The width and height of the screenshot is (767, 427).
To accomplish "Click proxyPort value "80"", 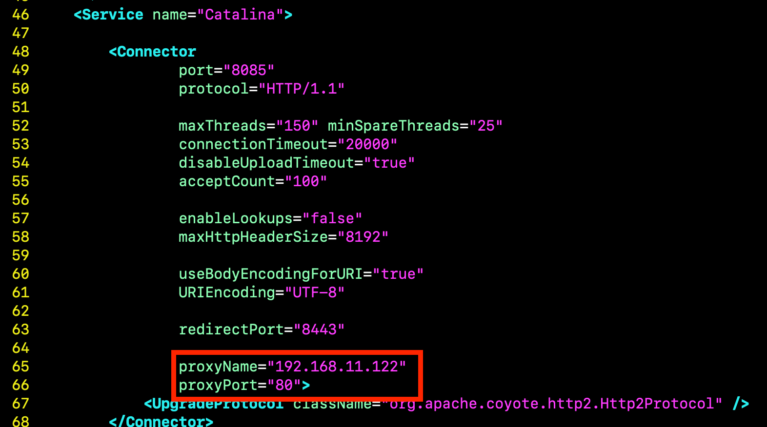I will (284, 385).
